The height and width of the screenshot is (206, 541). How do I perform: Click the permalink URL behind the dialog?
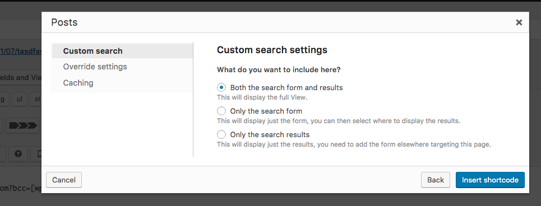(x=21, y=51)
